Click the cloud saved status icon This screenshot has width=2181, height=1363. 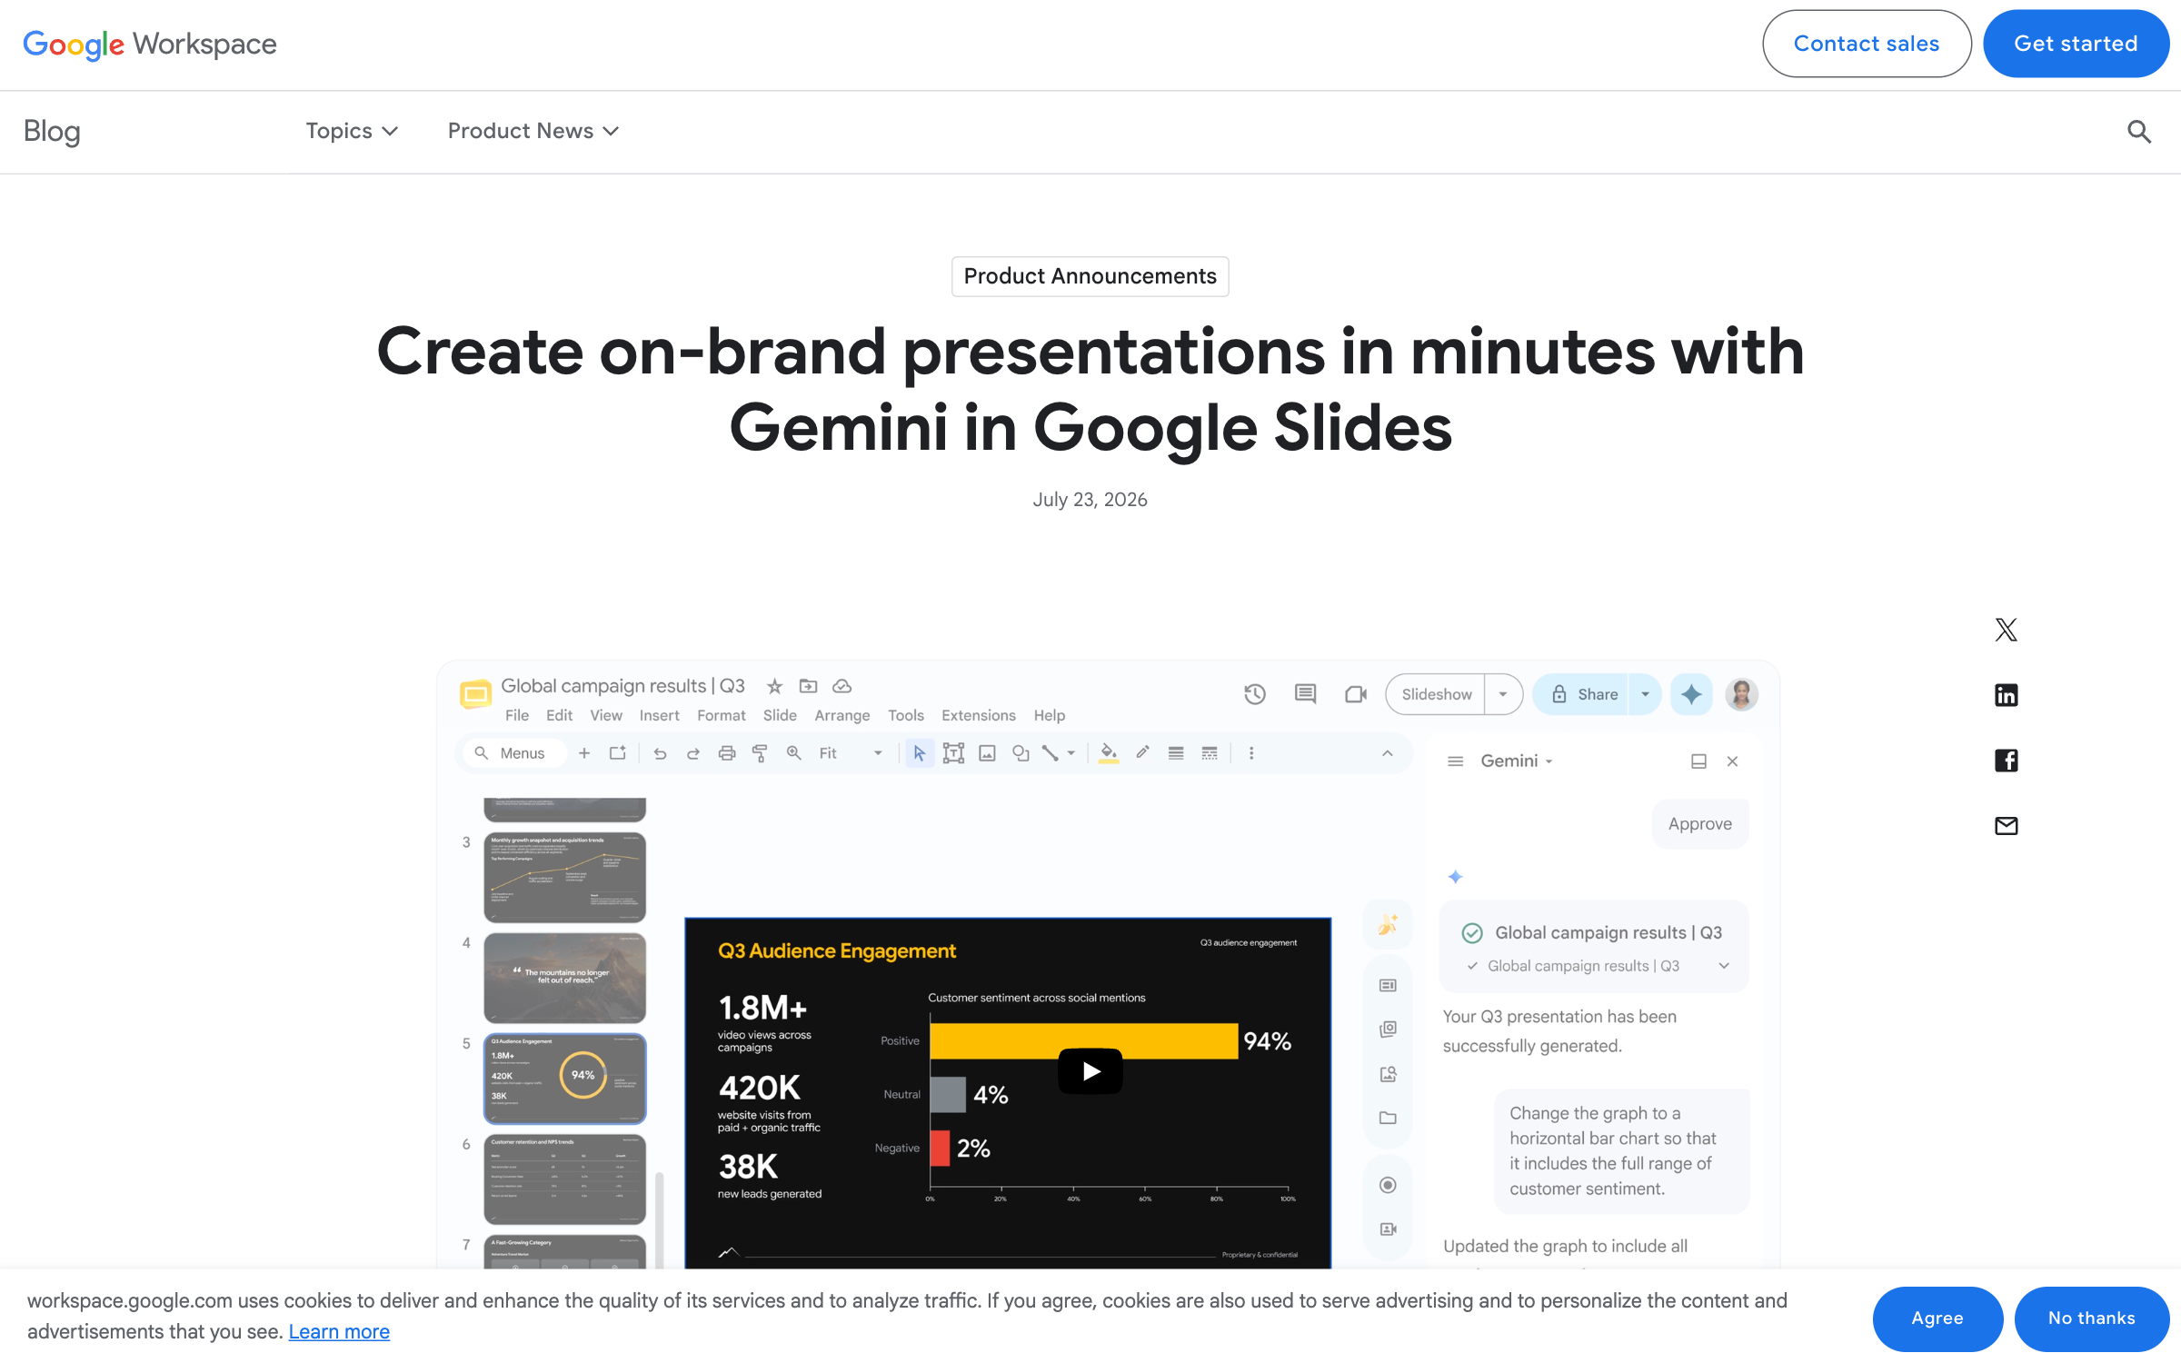point(842,686)
